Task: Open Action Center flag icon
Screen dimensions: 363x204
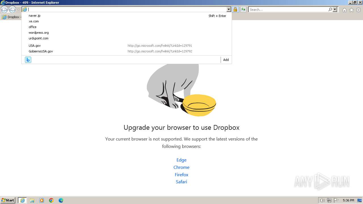Action: (336, 200)
